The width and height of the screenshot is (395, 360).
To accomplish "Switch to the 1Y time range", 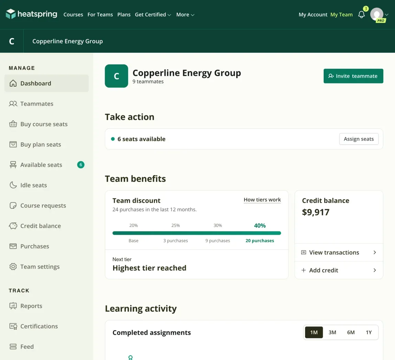I will [369, 333].
